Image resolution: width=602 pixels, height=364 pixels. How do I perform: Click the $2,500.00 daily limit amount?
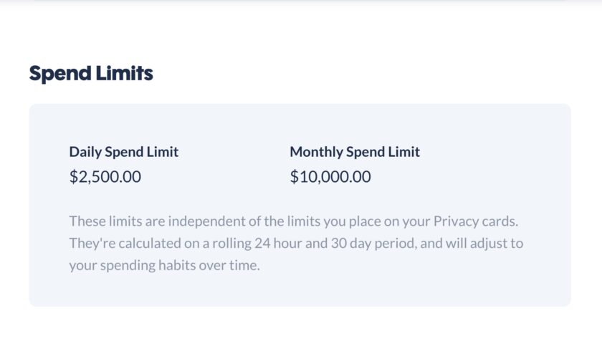click(x=105, y=176)
